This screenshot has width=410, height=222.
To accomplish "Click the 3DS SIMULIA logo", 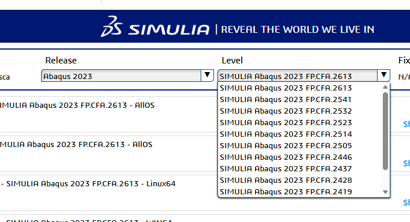I will [x=155, y=27].
